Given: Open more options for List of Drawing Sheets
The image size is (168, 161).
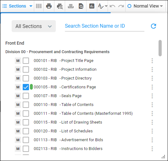Looking at the screenshot, I should coord(152,122).
